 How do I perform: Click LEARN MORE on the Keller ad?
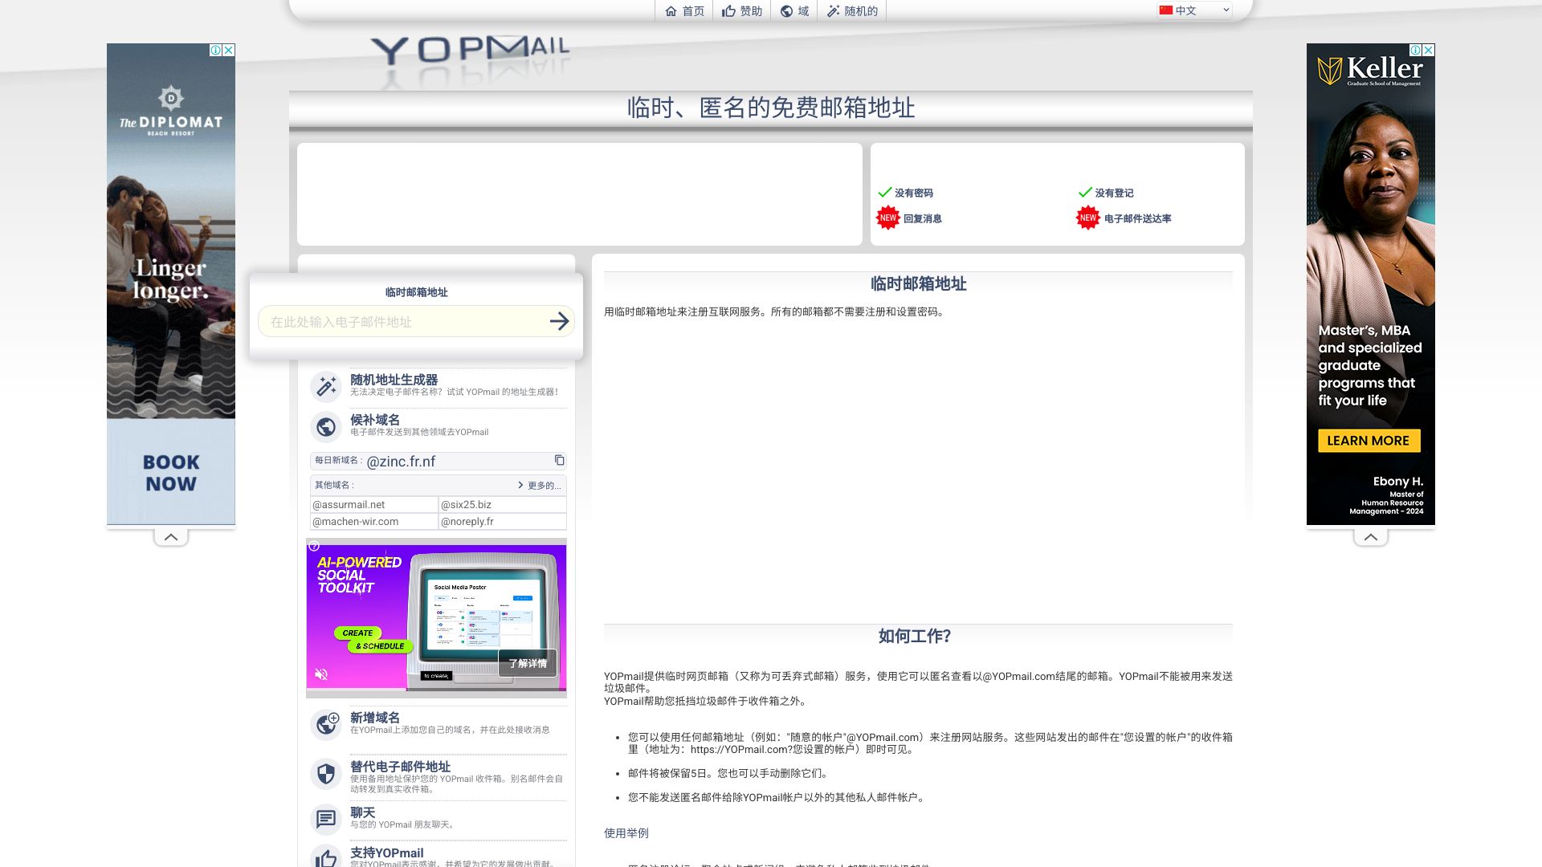pyautogui.click(x=1369, y=441)
